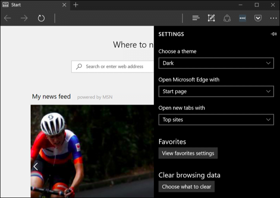Open the 'Open Microsoft Edge with' dropdown

[216, 91]
